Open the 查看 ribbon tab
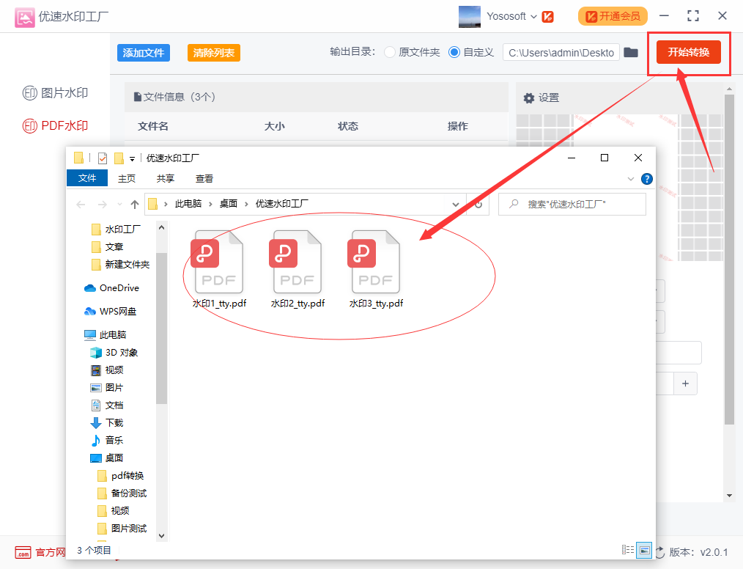This screenshot has width=743, height=569. [204, 178]
